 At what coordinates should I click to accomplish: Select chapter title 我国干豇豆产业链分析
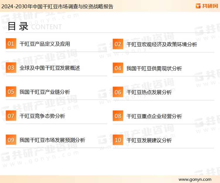(45, 92)
